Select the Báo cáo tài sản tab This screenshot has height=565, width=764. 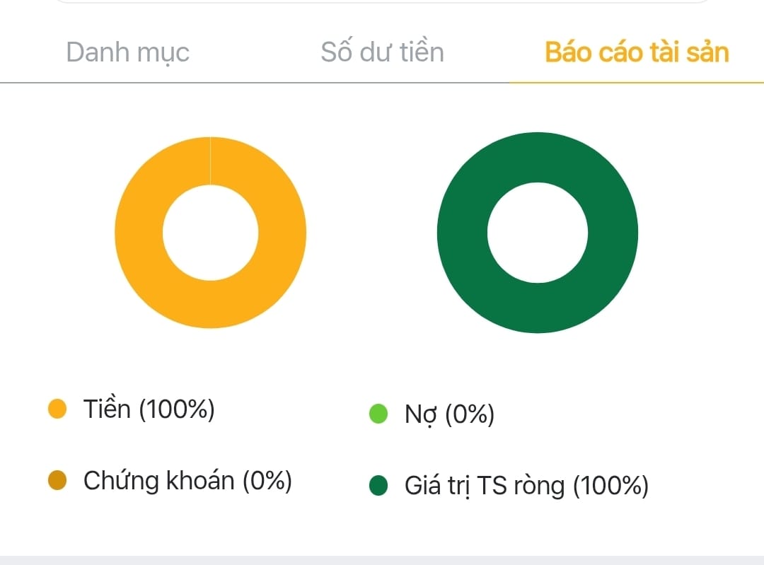pyautogui.click(x=637, y=52)
